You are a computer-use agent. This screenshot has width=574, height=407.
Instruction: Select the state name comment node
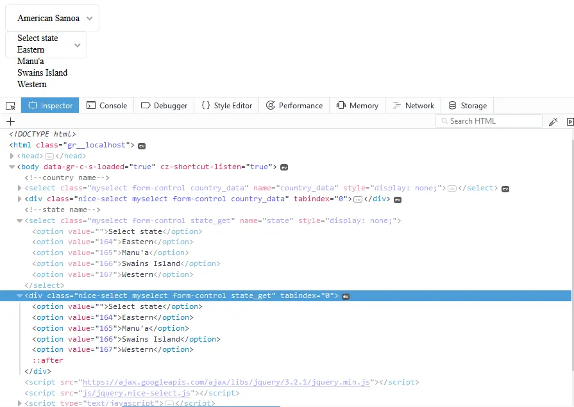tap(63, 210)
